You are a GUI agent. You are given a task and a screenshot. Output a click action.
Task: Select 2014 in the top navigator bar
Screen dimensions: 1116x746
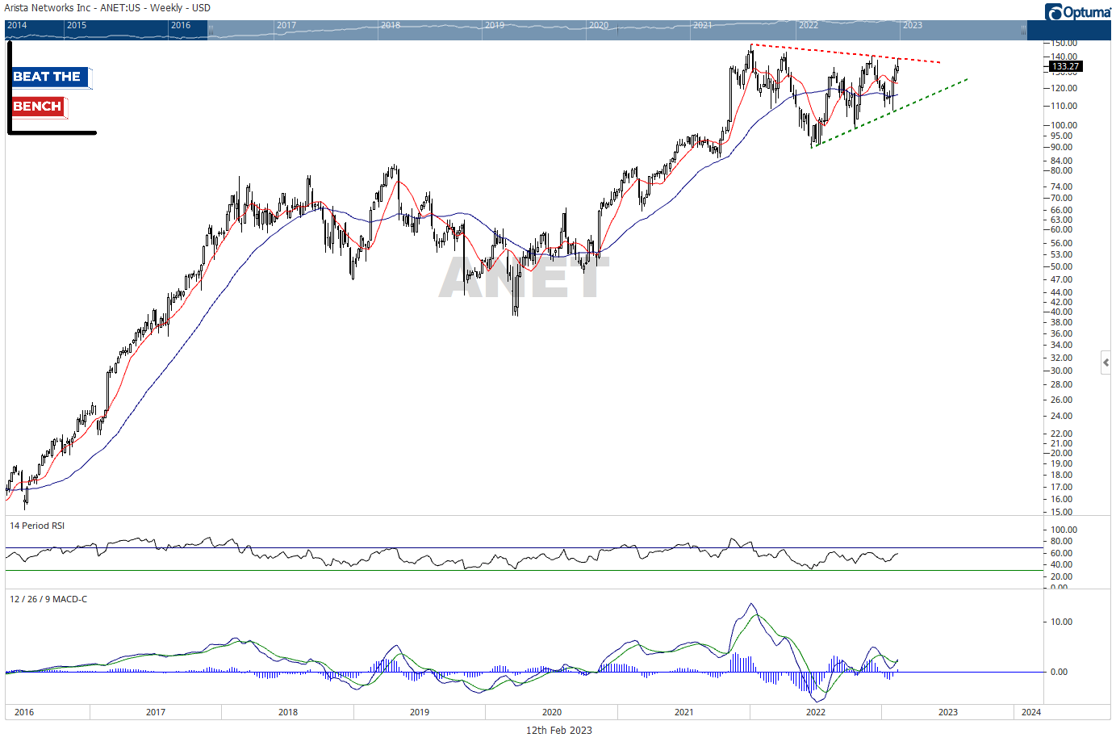point(17,25)
